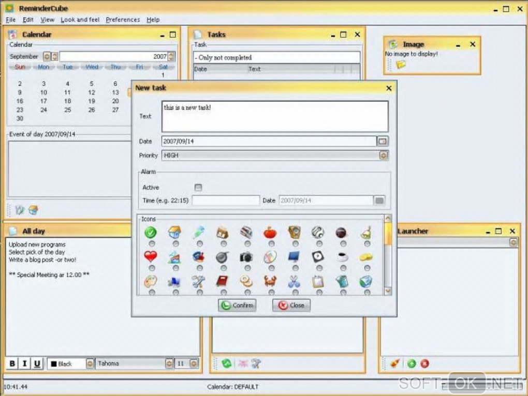Viewport: 528px width, 396px height.
Task: Open the Priority HIGH dropdown
Action: click(384, 155)
